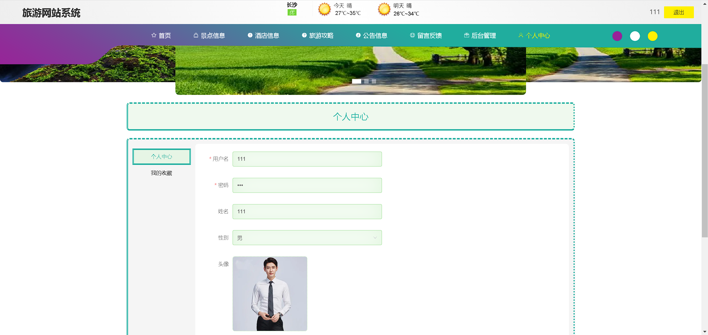708x335 pixels.
Task: Select 个人中心 sidebar tab
Action: tap(162, 157)
